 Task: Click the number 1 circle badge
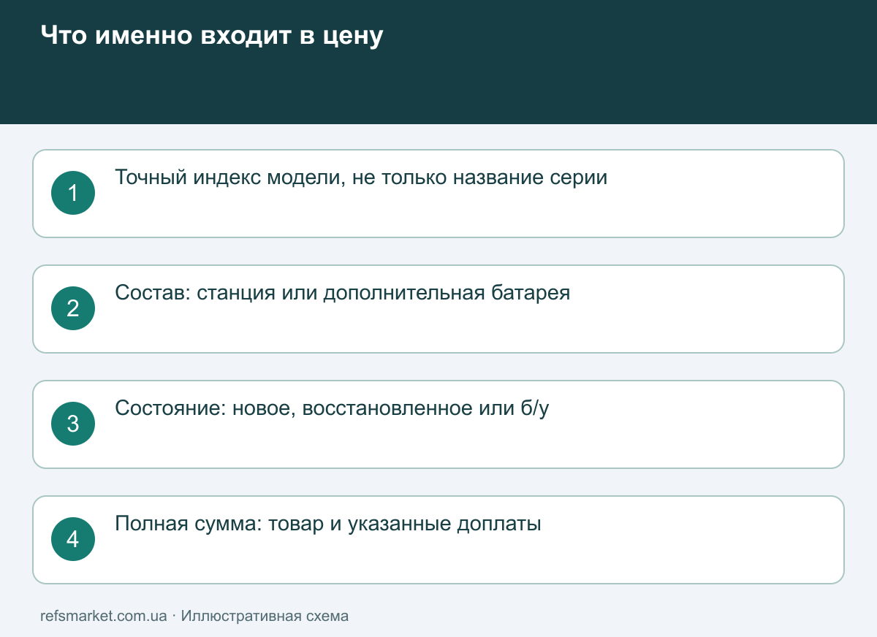[x=73, y=193]
